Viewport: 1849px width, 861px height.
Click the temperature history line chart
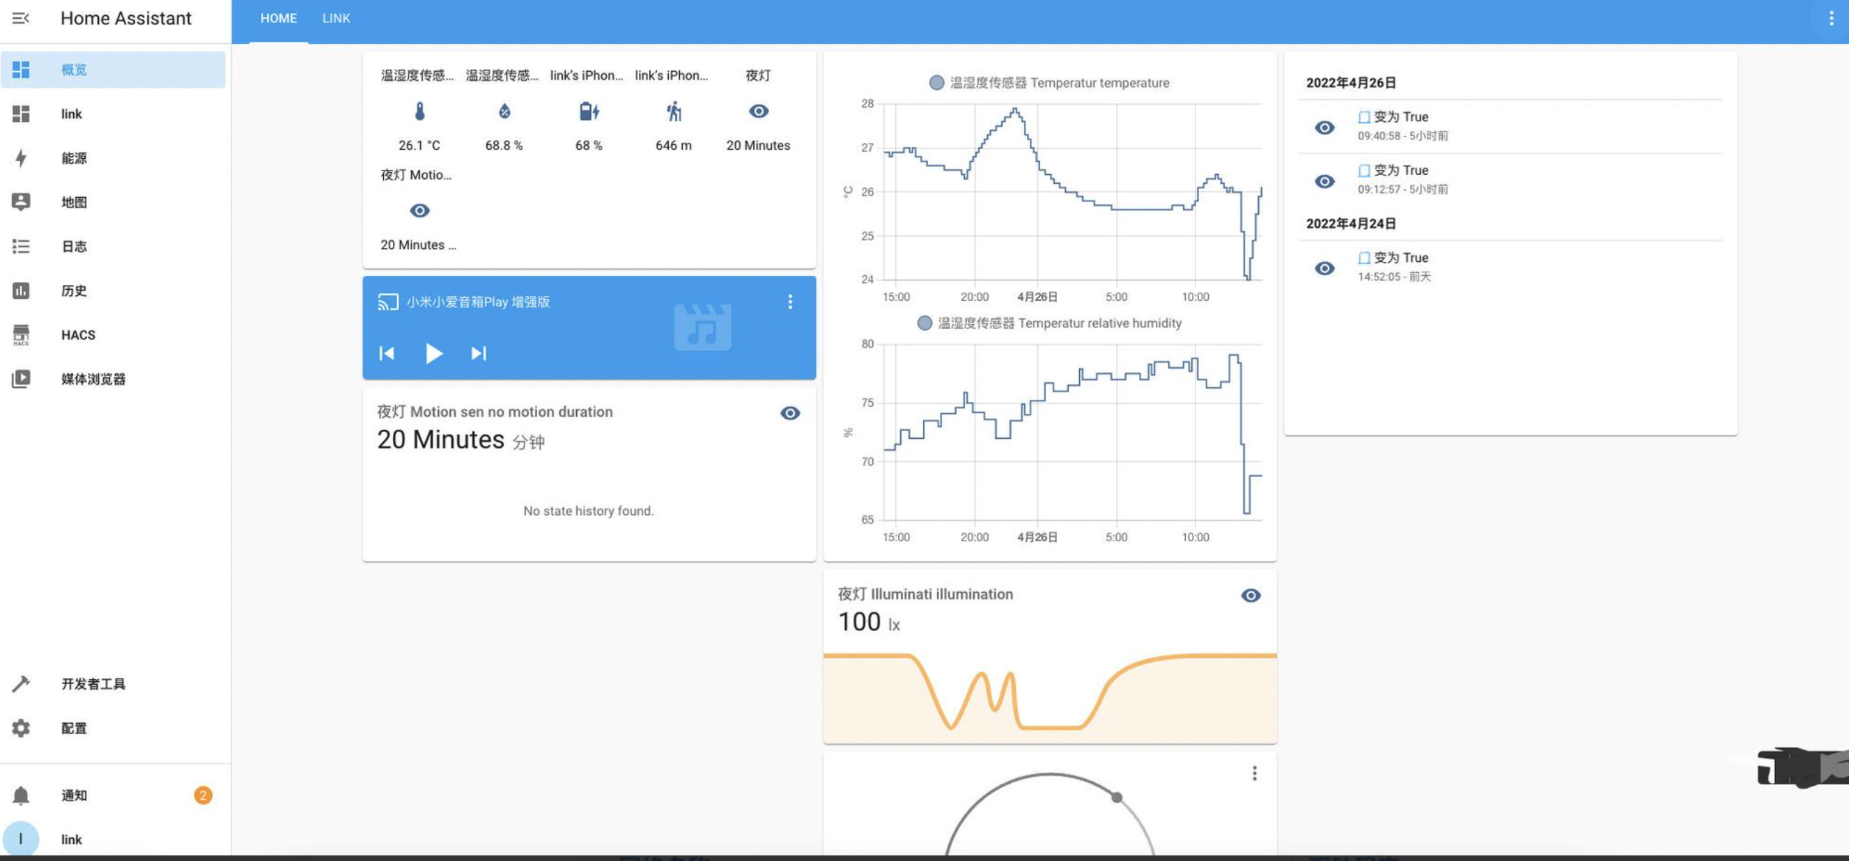(1072, 192)
